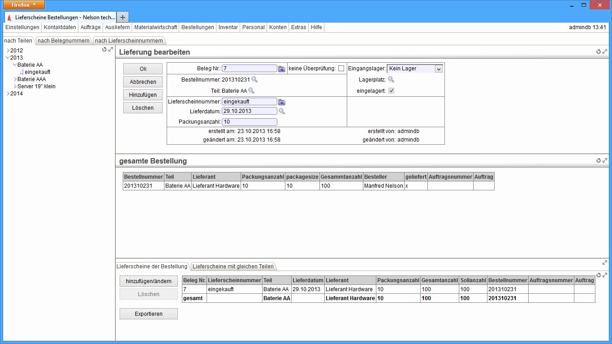Expand the 2012 tree node

8,51
